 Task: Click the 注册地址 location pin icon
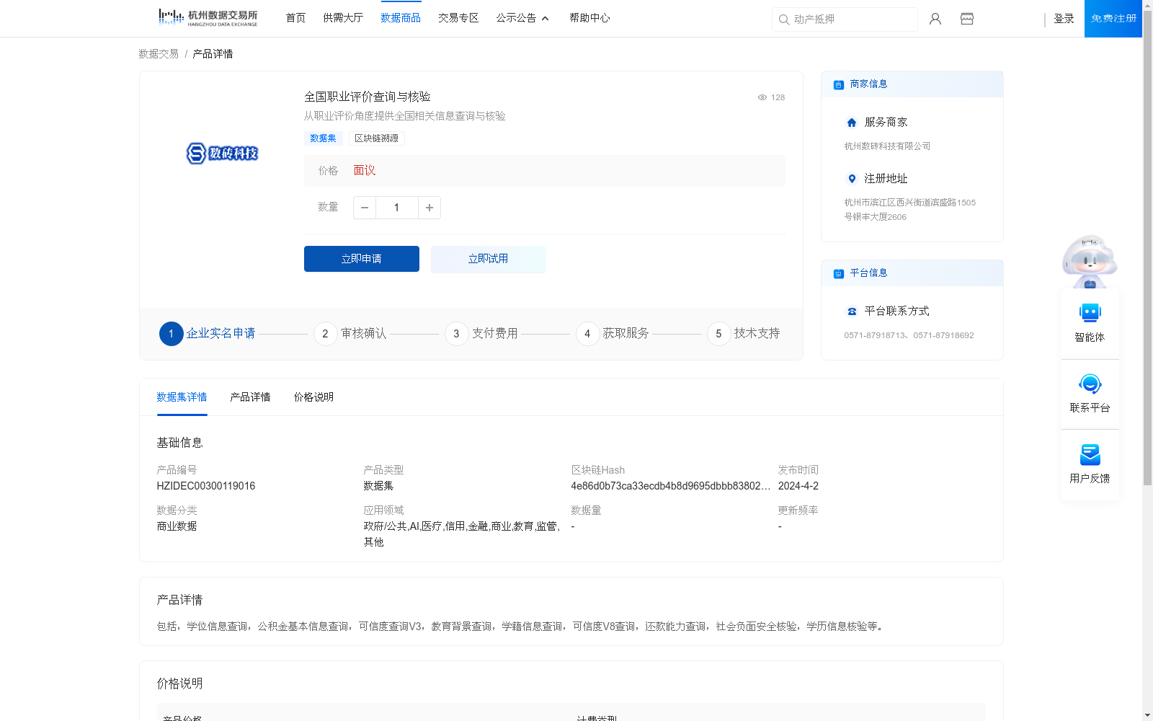(852, 179)
